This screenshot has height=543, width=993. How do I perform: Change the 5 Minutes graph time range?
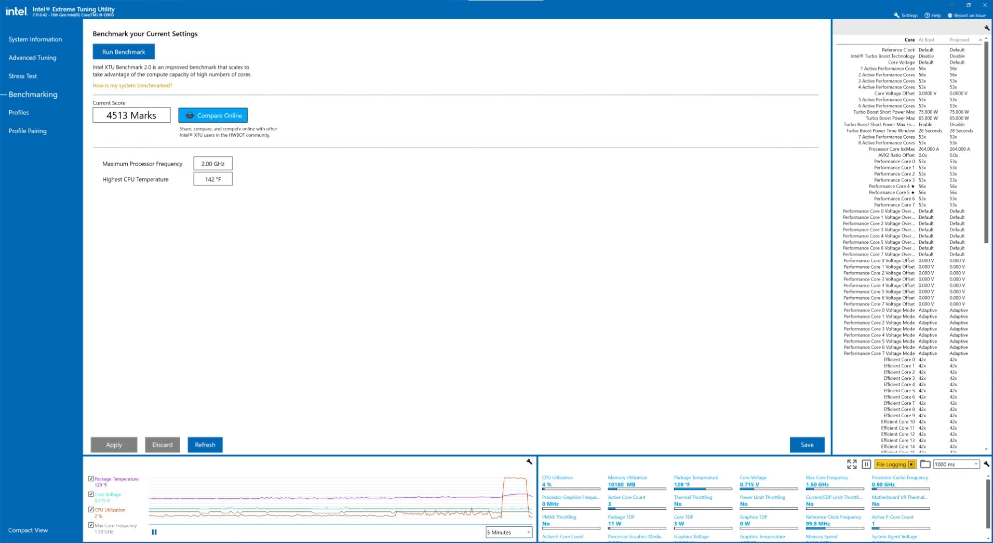[x=508, y=532]
